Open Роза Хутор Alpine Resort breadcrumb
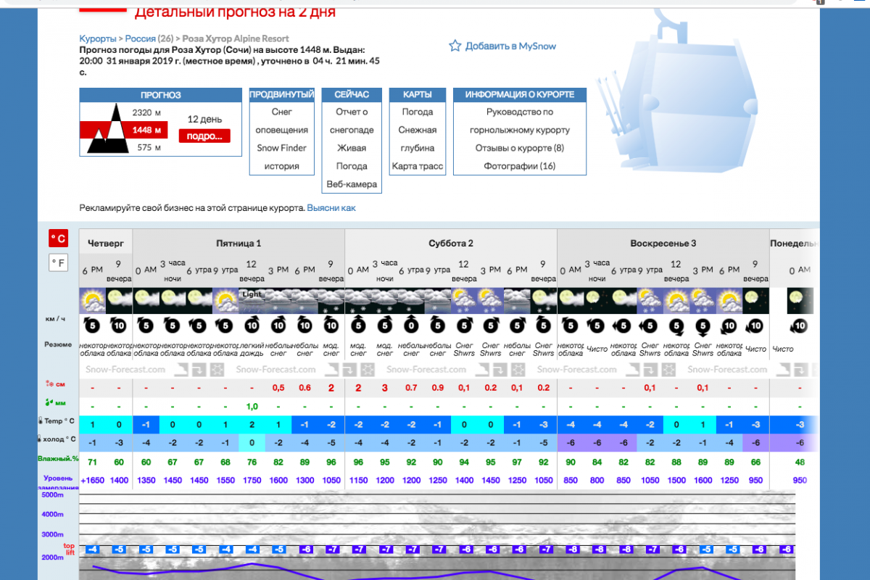Viewport: 870px width, 580px height. tap(235, 38)
